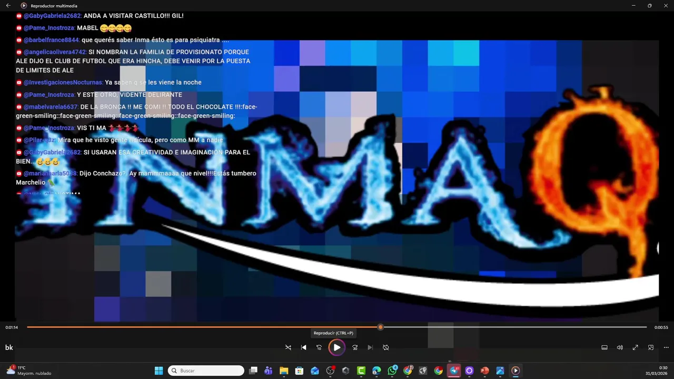Open Windows Start menu
Image resolution: width=674 pixels, height=379 pixels.
click(x=158, y=371)
